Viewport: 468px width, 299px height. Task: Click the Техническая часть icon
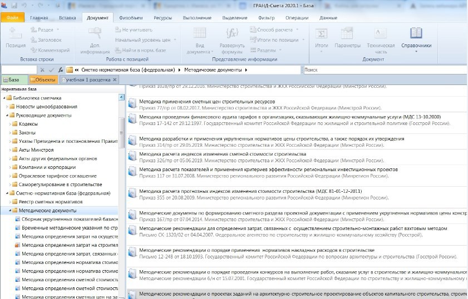pos(381,33)
